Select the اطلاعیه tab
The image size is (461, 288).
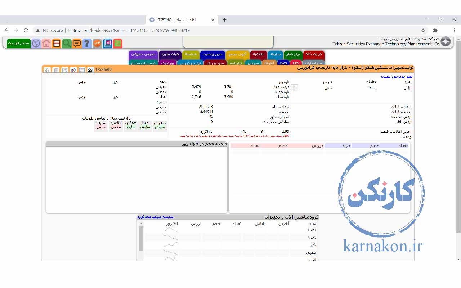pyautogui.click(x=258, y=54)
